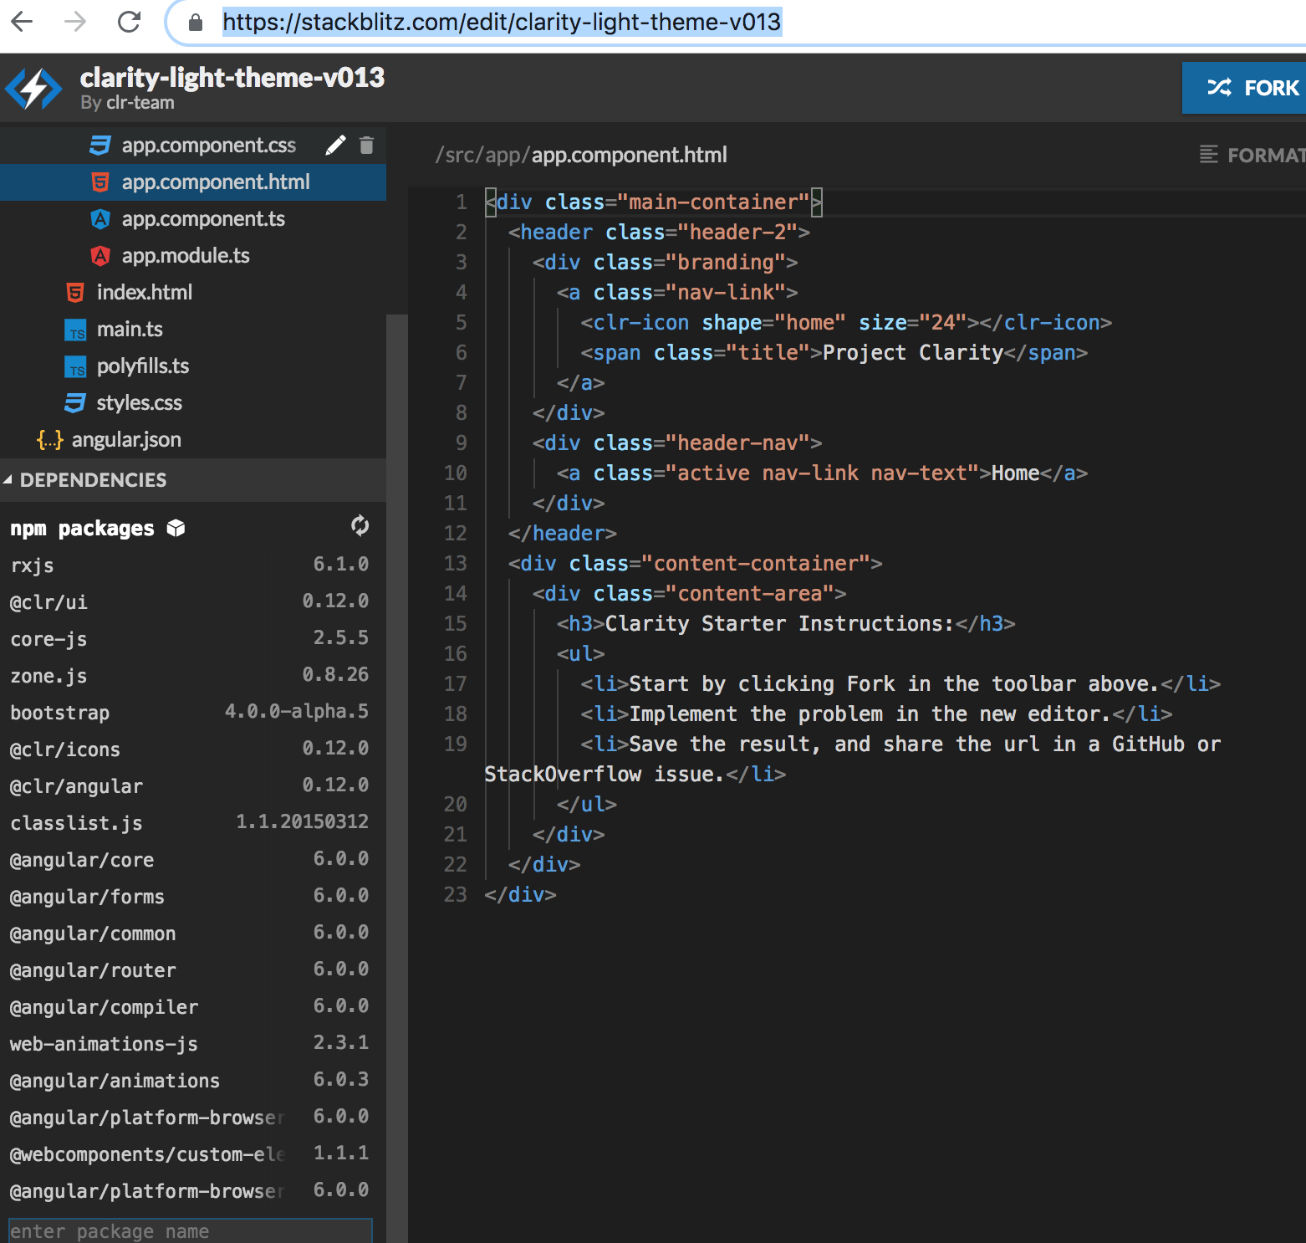This screenshot has height=1243, width=1306.
Task: Click the header-nav div code line
Action: point(677,443)
